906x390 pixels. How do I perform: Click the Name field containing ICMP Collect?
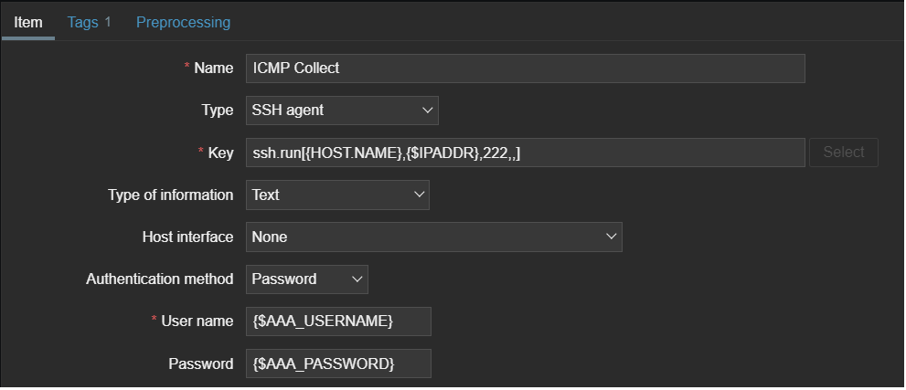(525, 69)
